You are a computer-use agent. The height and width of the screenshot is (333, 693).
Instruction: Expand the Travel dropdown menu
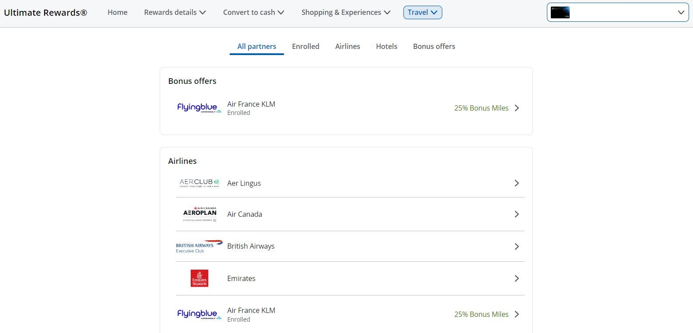(x=423, y=12)
